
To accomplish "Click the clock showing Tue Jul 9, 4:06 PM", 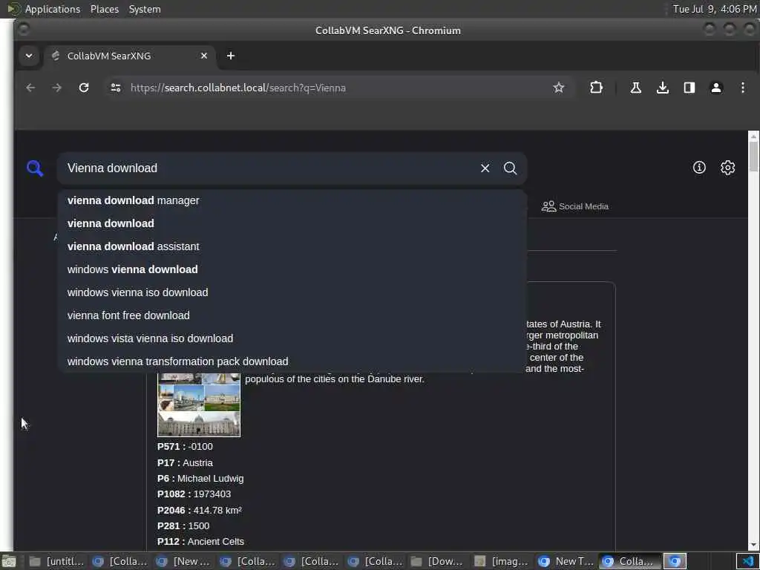I will [x=714, y=9].
